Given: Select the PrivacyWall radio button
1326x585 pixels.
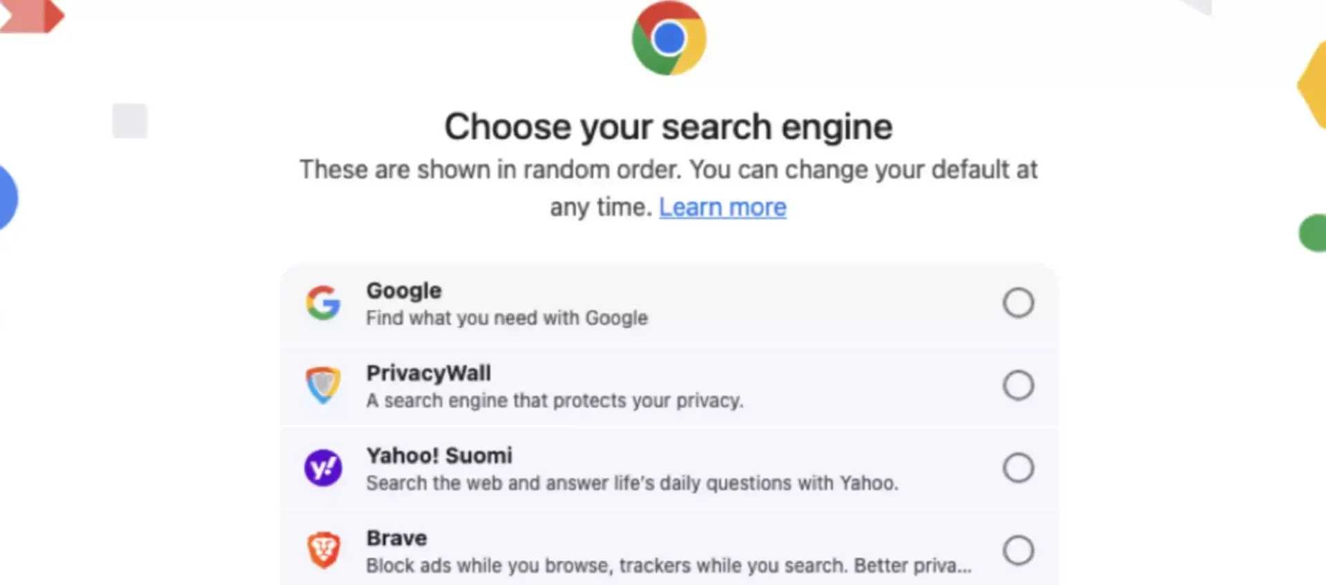Looking at the screenshot, I should (1019, 385).
